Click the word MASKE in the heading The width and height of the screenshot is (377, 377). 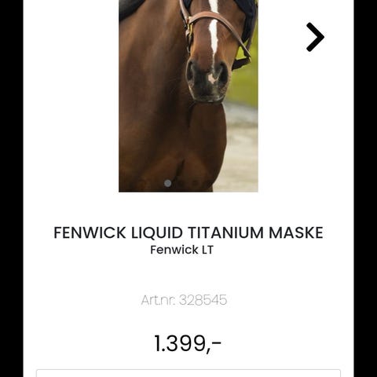pos(296,232)
